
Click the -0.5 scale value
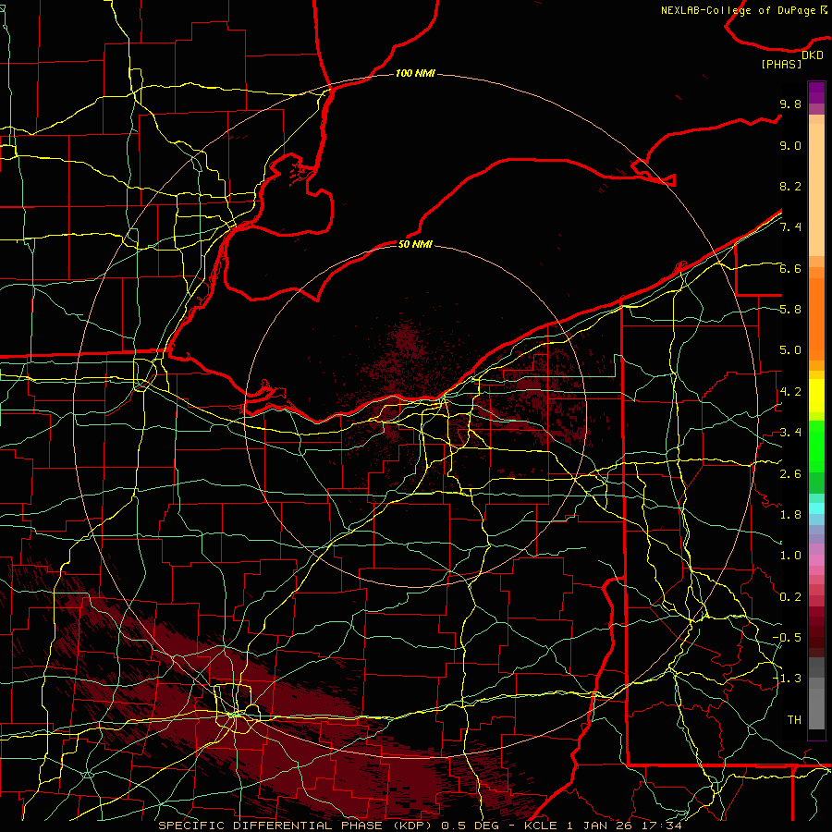[787, 638]
